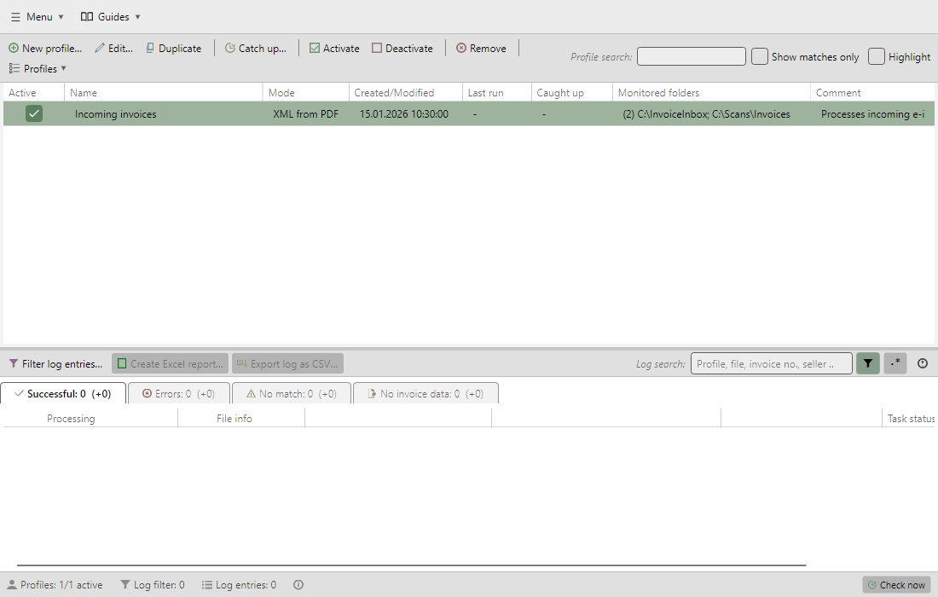This screenshot has width=938, height=597.
Task: Click horizontal scrollbar of log table
Action: 412,565
